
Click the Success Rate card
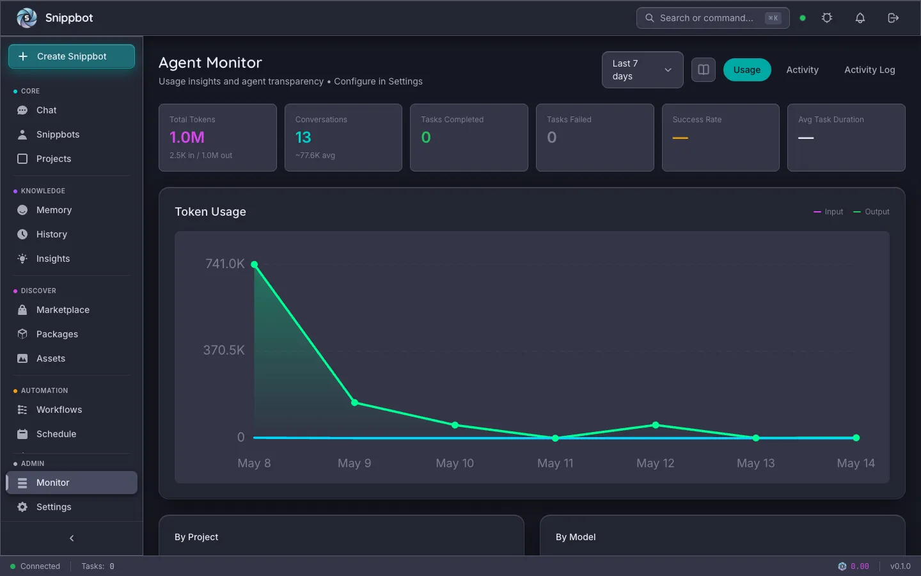[x=721, y=138]
